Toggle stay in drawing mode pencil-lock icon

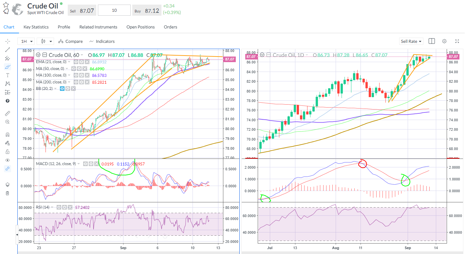point(8,143)
